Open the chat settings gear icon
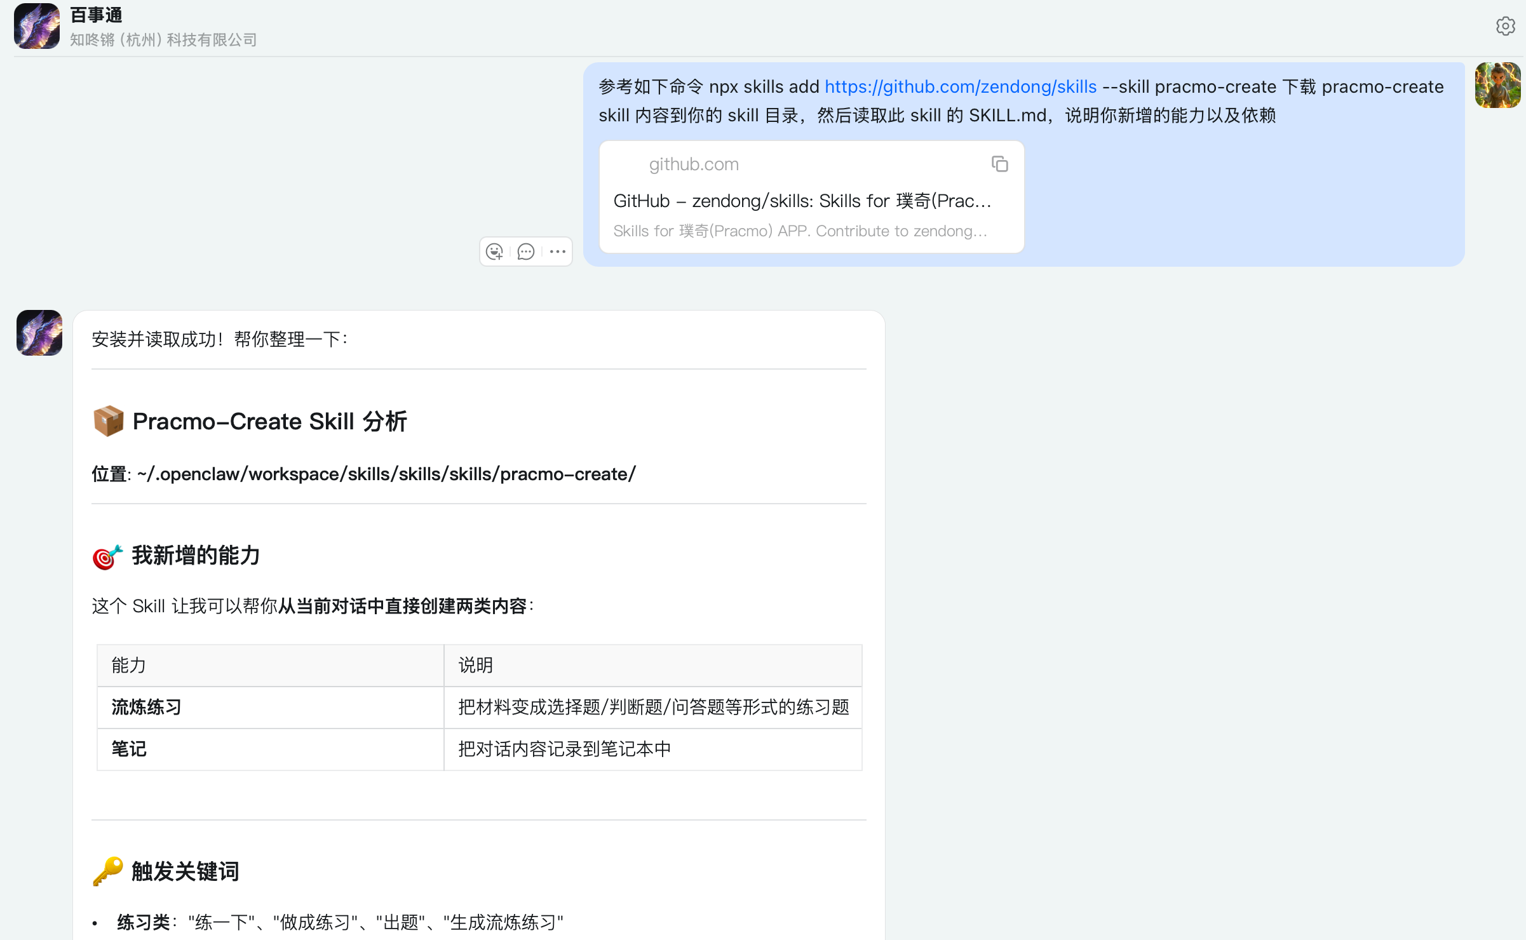The height and width of the screenshot is (940, 1526). 1505,26
